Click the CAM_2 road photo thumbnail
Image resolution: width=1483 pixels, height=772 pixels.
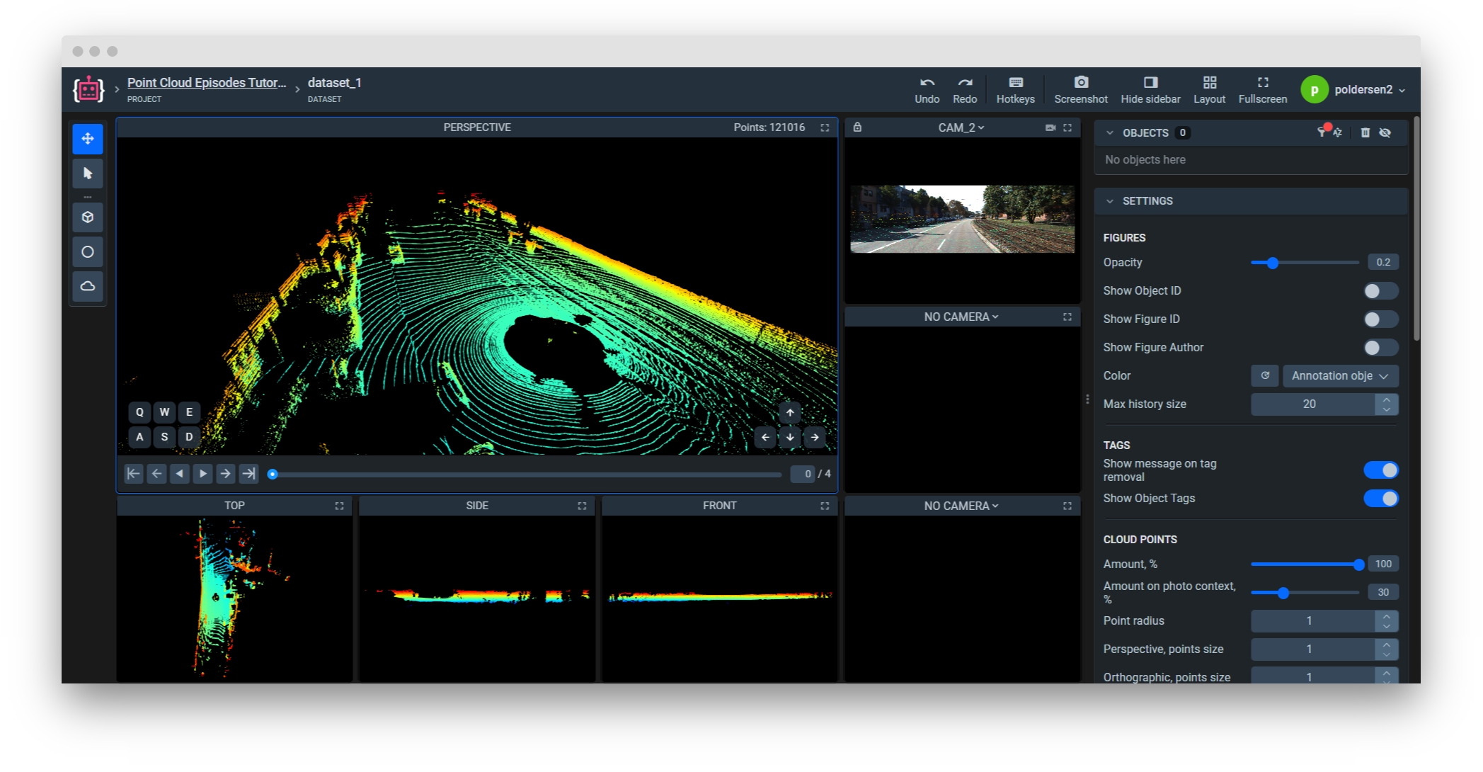(x=962, y=219)
